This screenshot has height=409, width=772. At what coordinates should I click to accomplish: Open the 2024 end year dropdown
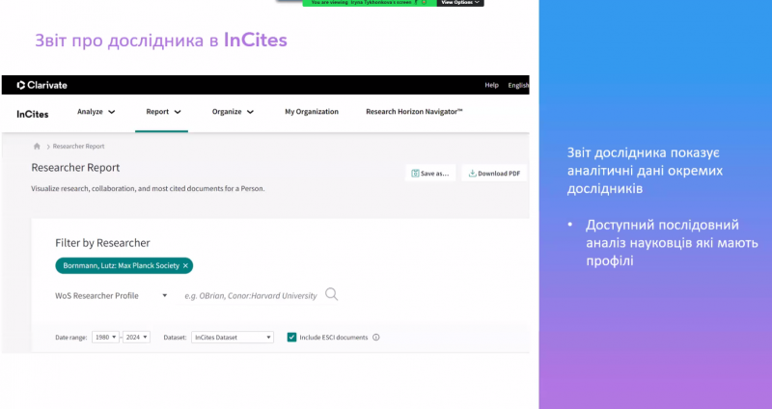click(136, 338)
